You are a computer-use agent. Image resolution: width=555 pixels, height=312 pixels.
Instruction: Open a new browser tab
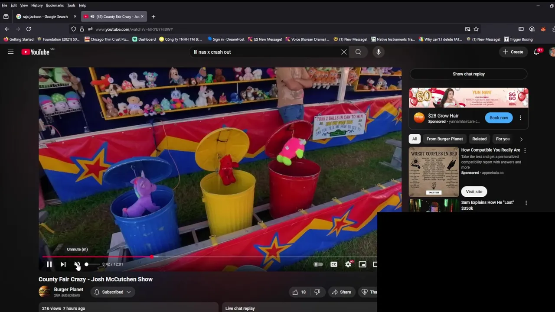point(153,16)
